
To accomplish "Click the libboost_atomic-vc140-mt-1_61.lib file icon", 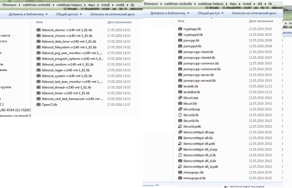I will pos(39,30).
